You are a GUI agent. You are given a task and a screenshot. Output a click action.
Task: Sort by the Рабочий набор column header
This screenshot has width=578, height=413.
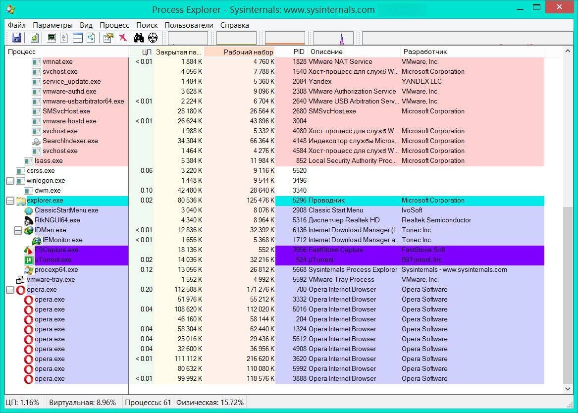[x=240, y=52]
